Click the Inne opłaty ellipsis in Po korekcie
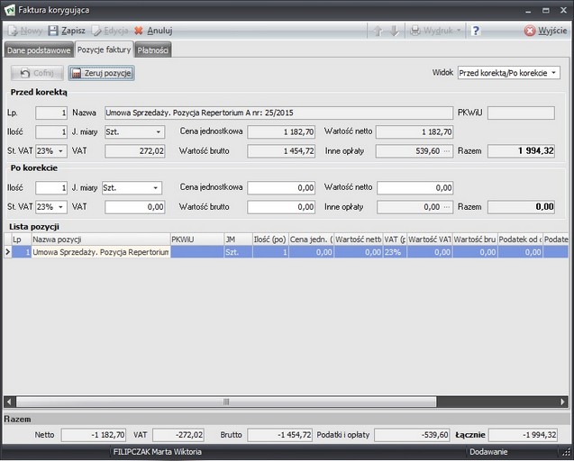The width and height of the screenshot is (574, 461). click(x=447, y=207)
